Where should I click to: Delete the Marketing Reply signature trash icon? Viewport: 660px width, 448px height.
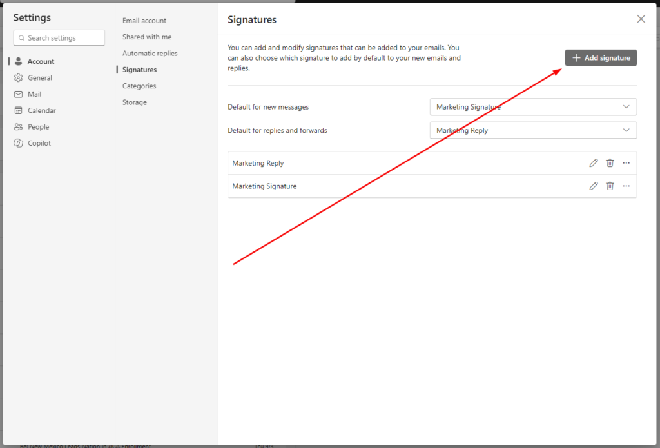(610, 163)
